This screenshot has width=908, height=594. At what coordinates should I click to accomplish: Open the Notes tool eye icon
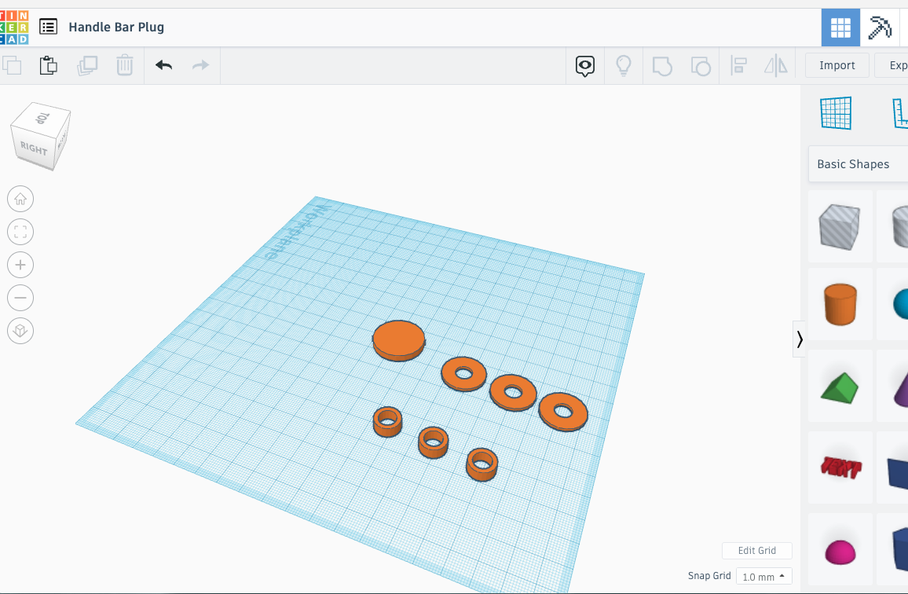coord(585,66)
